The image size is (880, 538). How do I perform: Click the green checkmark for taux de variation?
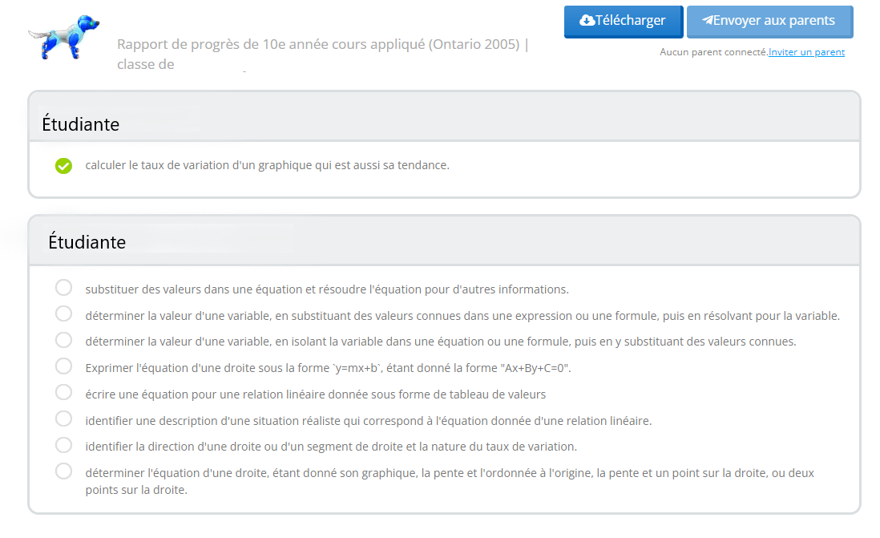click(63, 166)
